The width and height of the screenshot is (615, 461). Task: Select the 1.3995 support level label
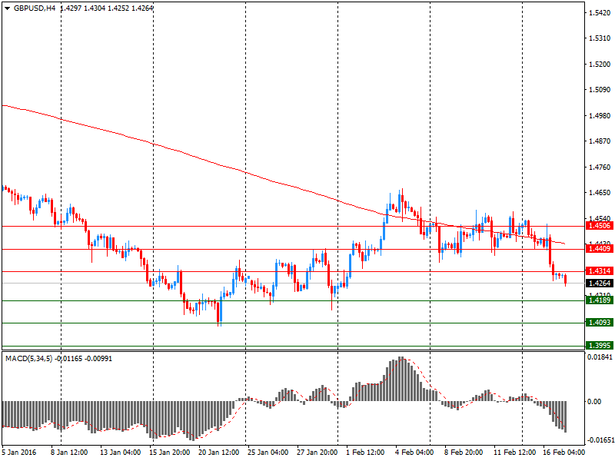599,345
